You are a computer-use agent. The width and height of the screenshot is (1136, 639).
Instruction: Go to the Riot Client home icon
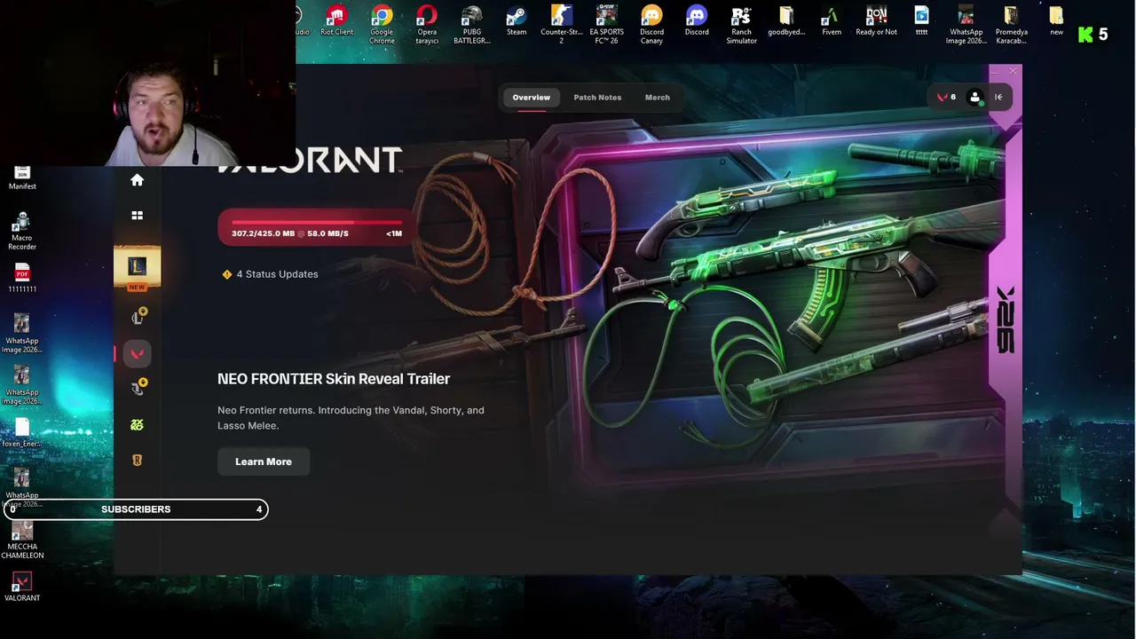[137, 180]
